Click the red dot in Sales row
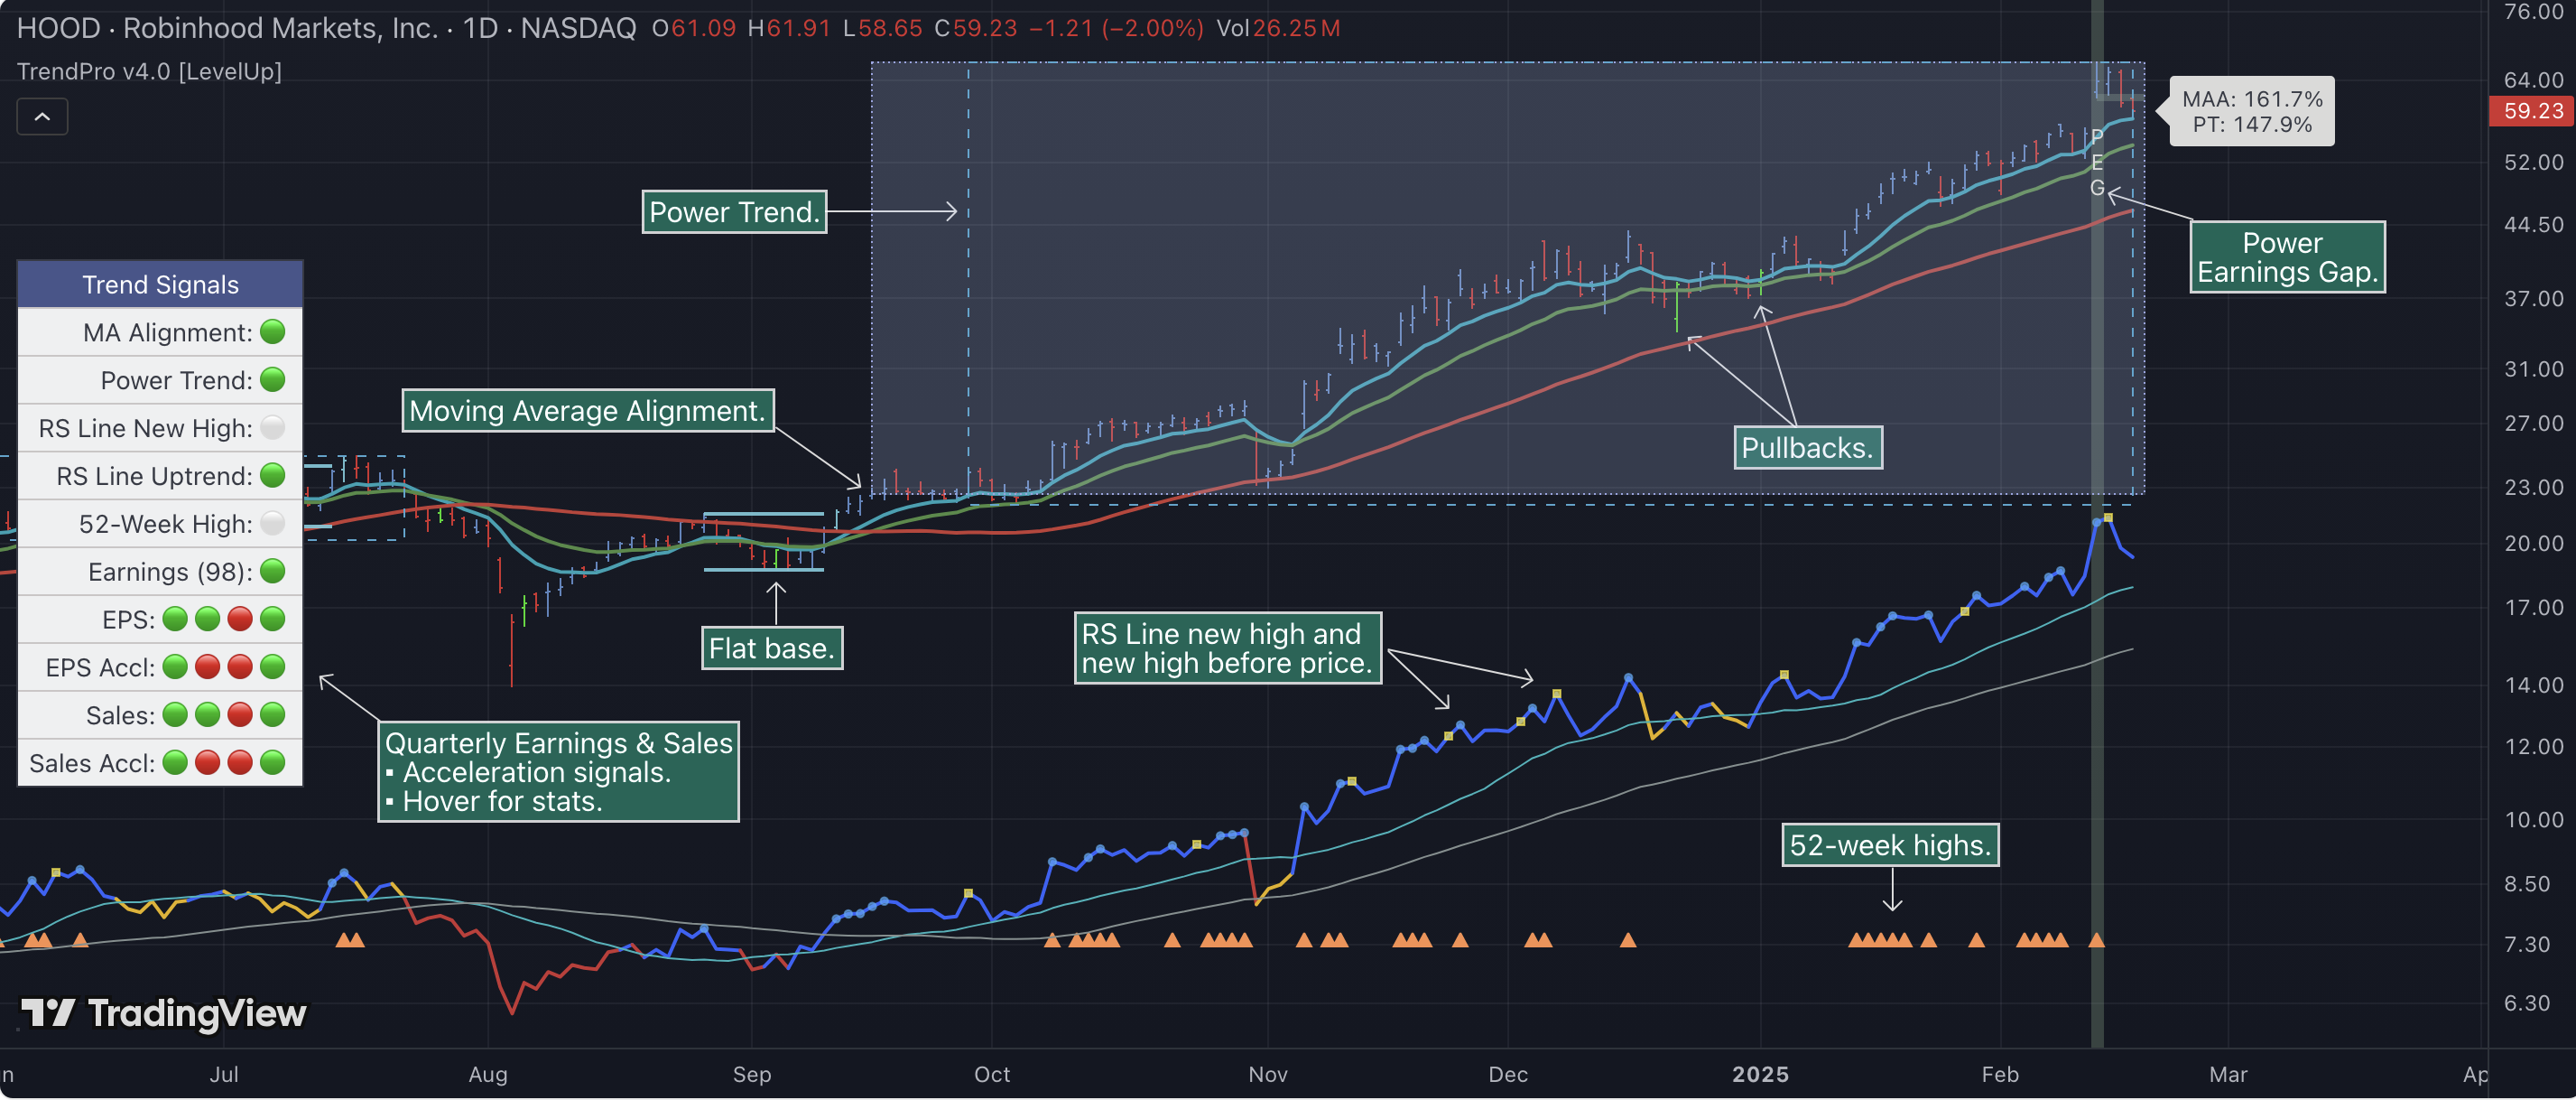Image resolution: width=2576 pixels, height=1100 pixels. pos(240,714)
